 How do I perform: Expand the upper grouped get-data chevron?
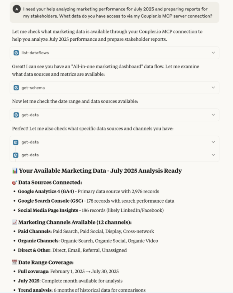click(213, 142)
